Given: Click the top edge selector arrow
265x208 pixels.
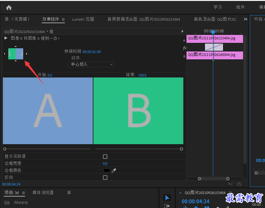Looking at the screenshot, I should coord(16,46).
